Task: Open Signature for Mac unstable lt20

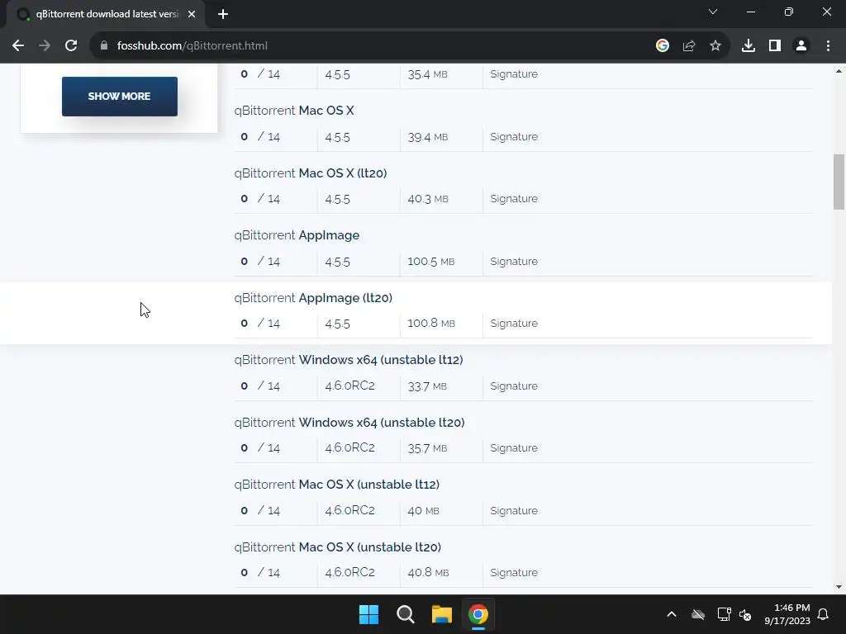Action: click(514, 573)
